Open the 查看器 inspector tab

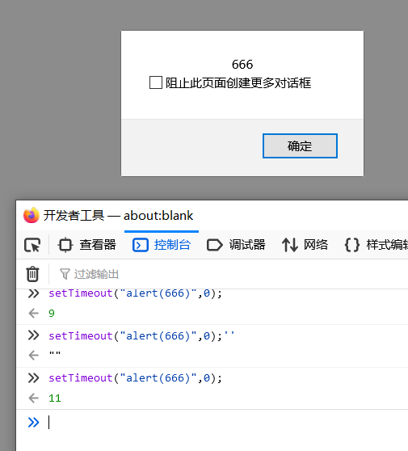[x=87, y=245]
